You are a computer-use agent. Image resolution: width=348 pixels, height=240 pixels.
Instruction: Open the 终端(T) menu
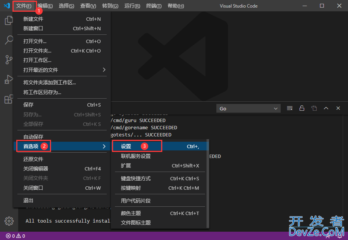tap(154, 6)
